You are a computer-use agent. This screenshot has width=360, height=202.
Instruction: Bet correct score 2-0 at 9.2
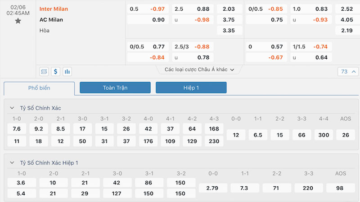(39, 129)
